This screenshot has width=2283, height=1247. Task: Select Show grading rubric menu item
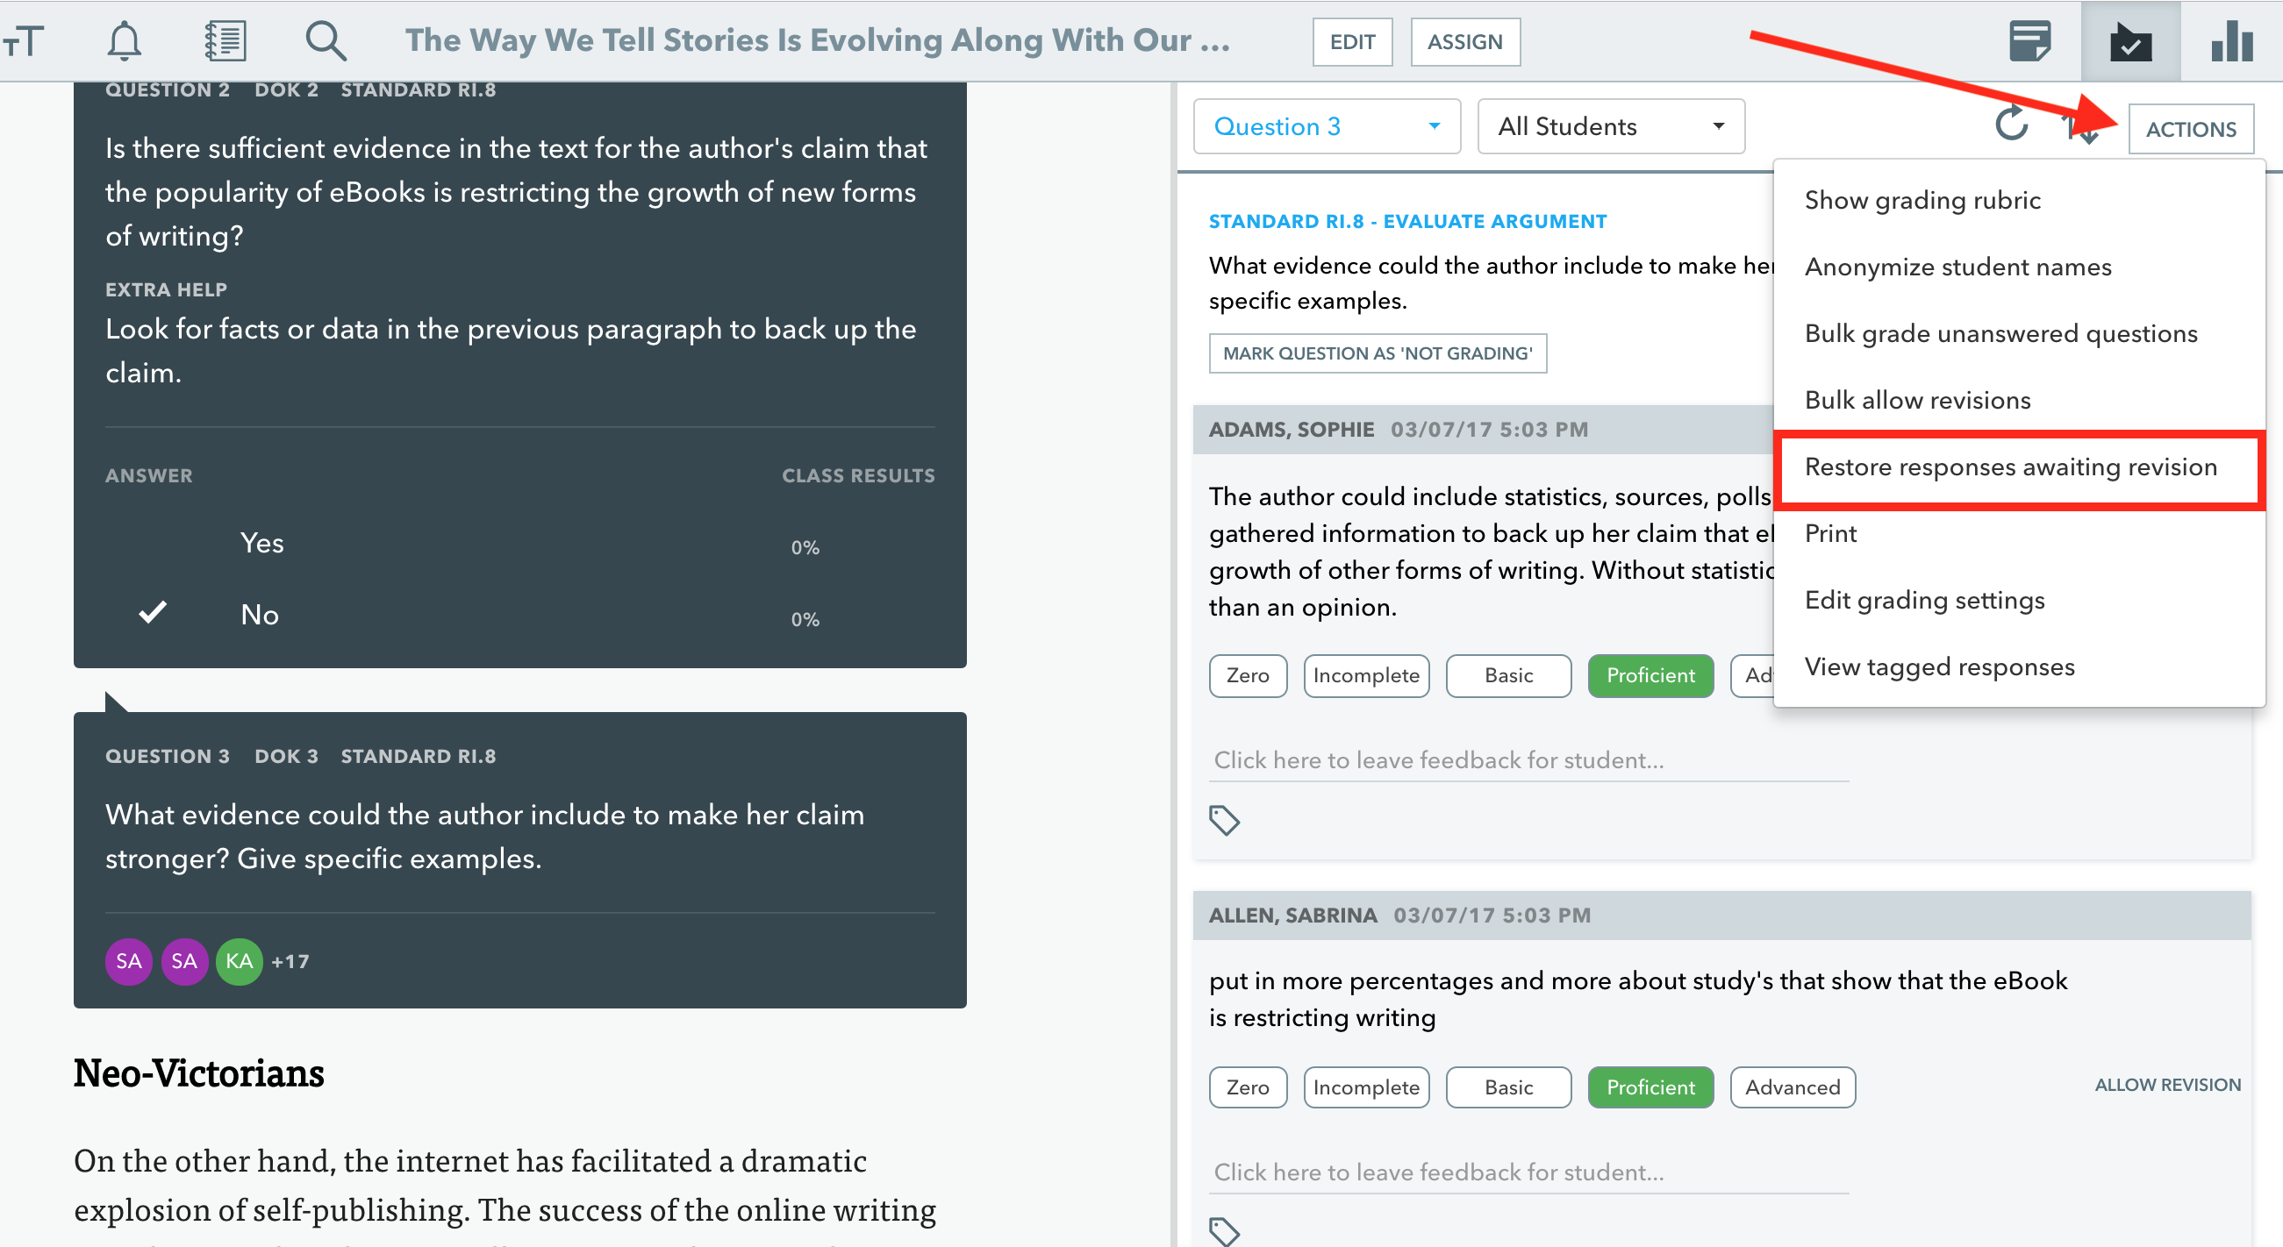point(1922,200)
